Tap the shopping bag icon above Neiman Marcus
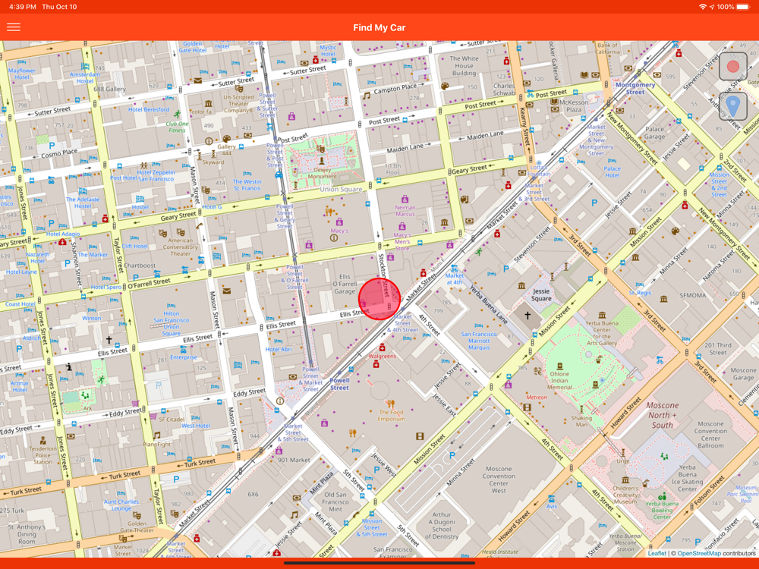759x569 pixels. 405,199
